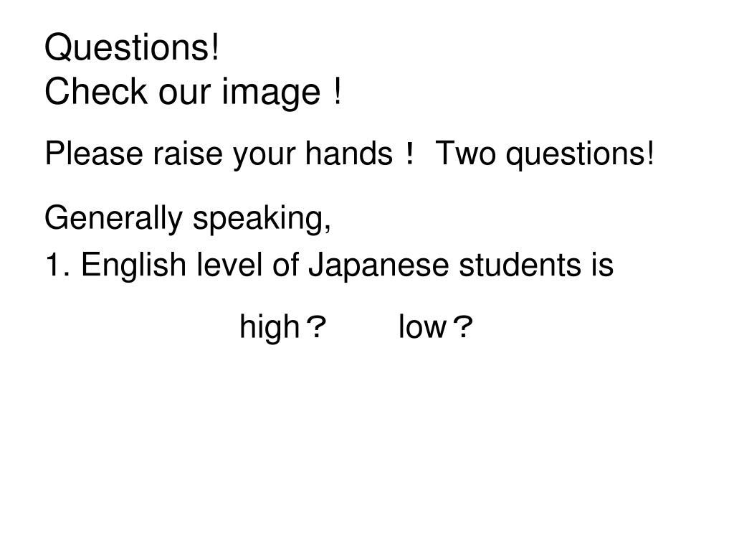Select the 'high?' answer text
This screenshot has width=734, height=551.
pos(282,326)
